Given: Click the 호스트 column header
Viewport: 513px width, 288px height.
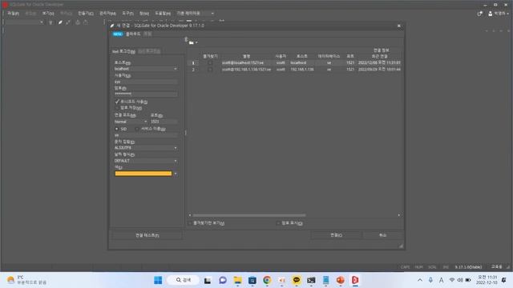Looking at the screenshot, I should [301, 56].
